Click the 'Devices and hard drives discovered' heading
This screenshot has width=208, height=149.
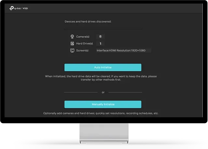pos(88,22)
